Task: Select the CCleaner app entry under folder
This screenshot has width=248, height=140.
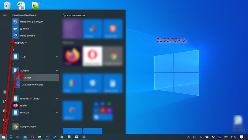Action: 26,78
